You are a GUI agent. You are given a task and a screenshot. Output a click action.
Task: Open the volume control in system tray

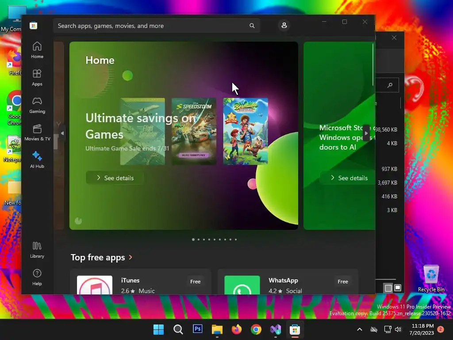(399, 329)
